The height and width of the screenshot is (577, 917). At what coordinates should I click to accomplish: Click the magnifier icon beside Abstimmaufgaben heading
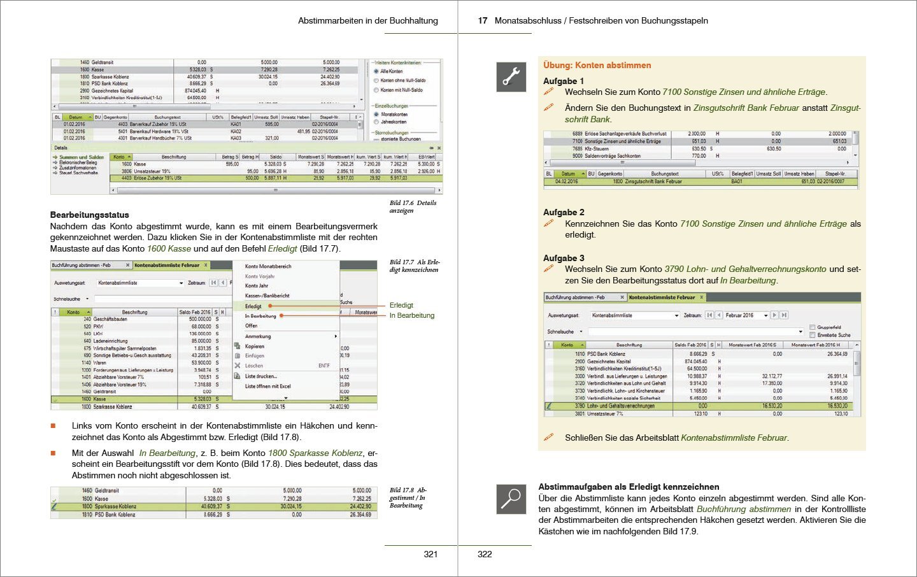[x=511, y=499]
